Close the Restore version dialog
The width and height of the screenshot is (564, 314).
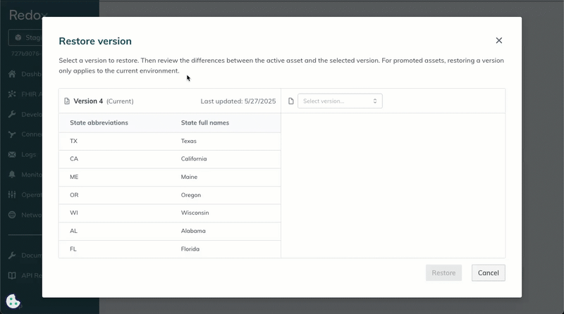pos(499,41)
